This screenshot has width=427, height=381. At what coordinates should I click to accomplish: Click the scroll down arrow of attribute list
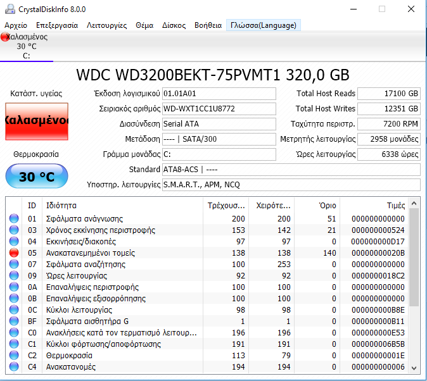coord(414,368)
